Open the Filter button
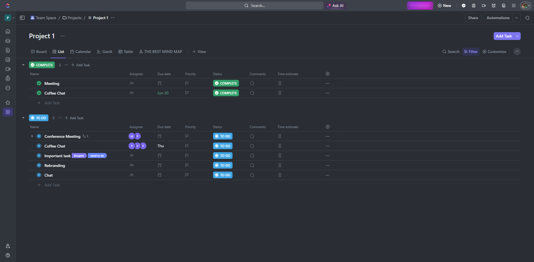 (x=471, y=52)
